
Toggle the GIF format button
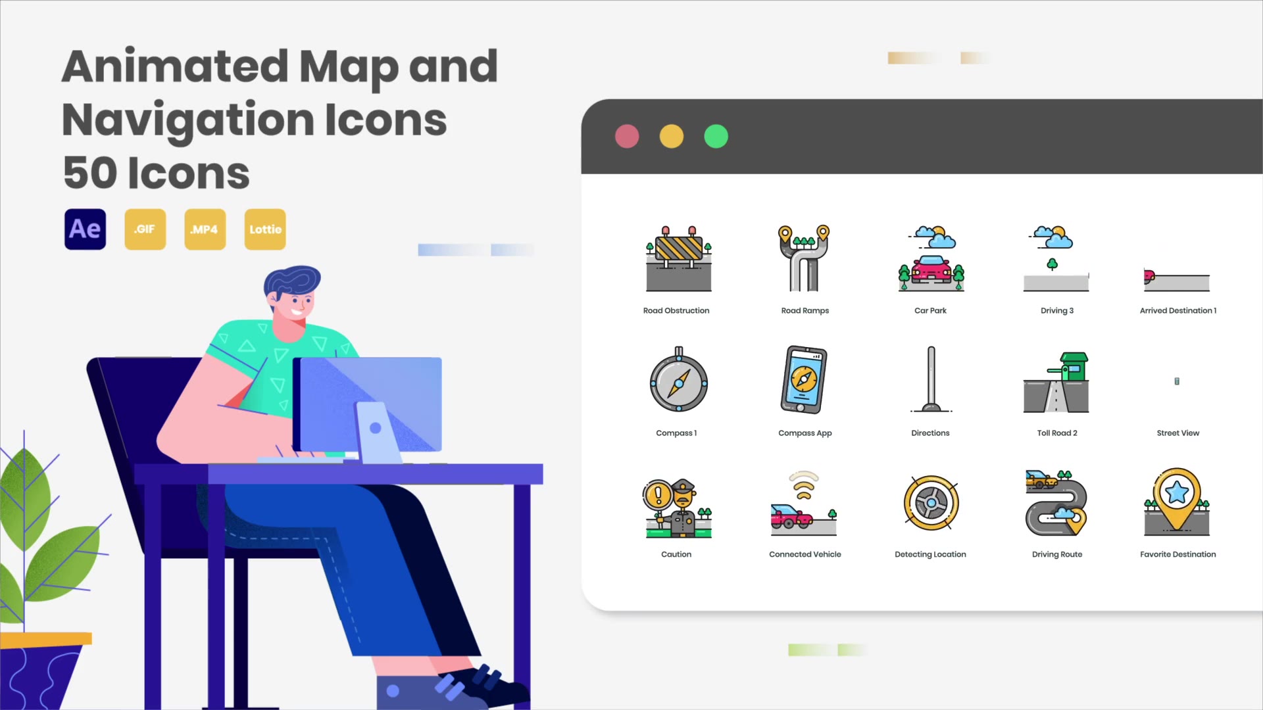[x=145, y=229]
